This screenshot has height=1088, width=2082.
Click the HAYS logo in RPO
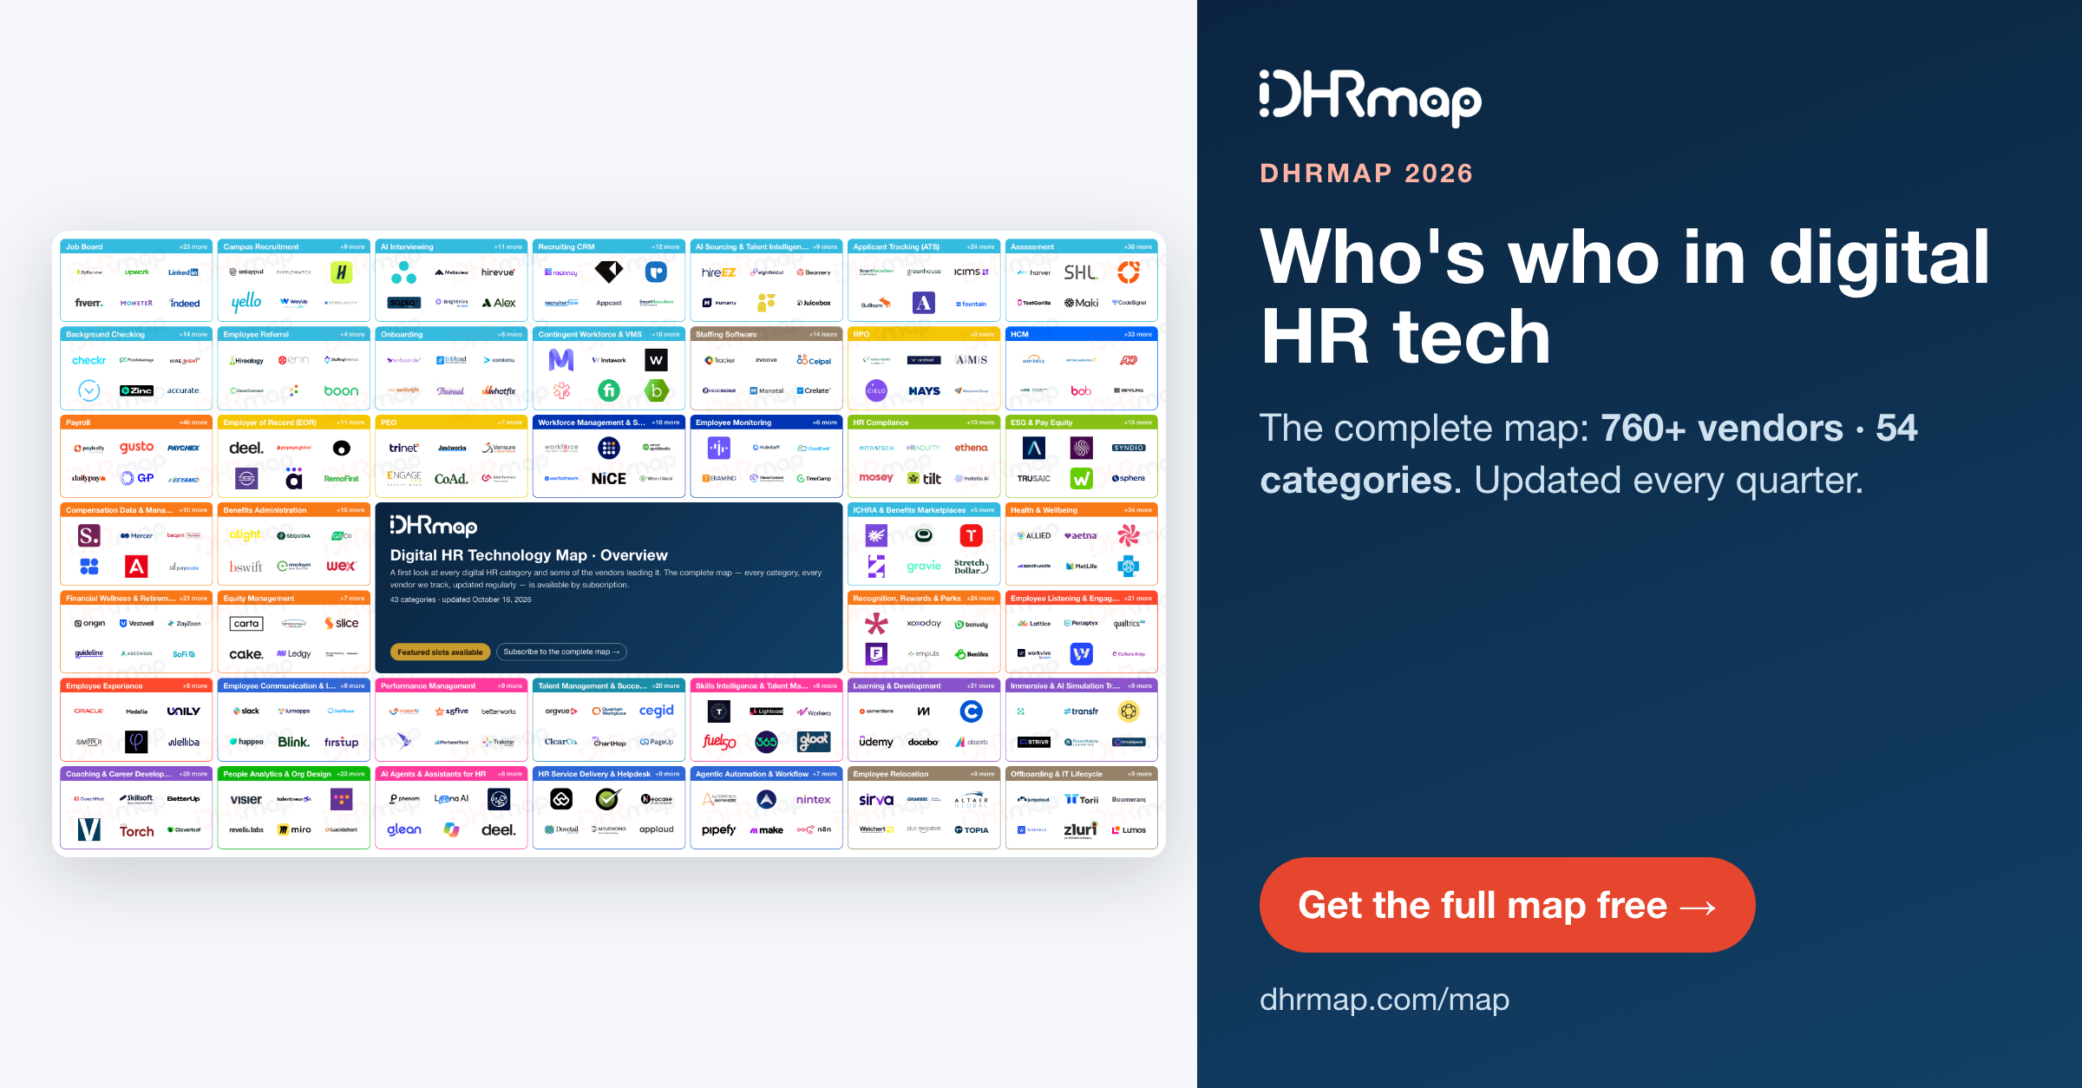[924, 390]
